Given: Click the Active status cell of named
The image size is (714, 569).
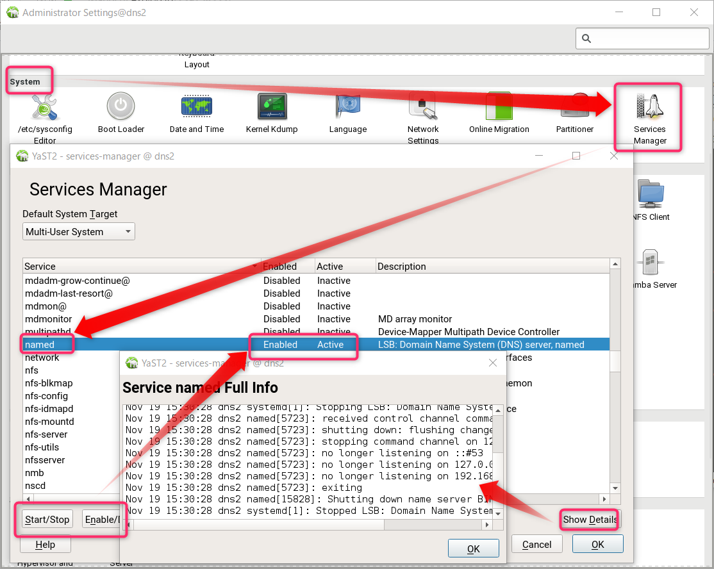Looking at the screenshot, I should pyautogui.click(x=330, y=345).
